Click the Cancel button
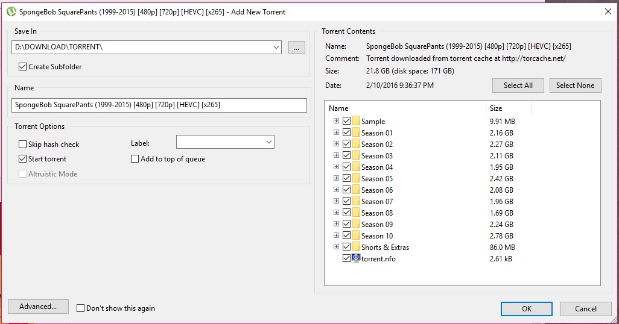 585,308
